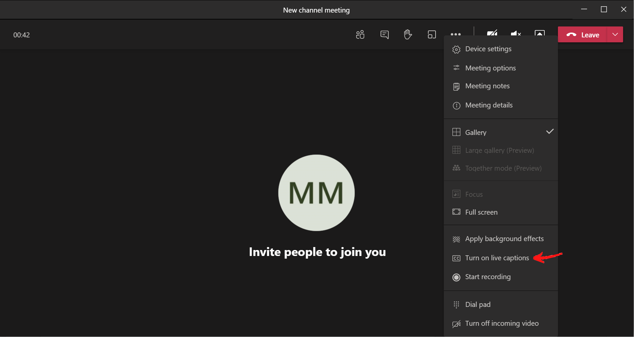This screenshot has height=337, width=634.
Task: Click the More actions ellipsis icon
Action: [x=455, y=34]
